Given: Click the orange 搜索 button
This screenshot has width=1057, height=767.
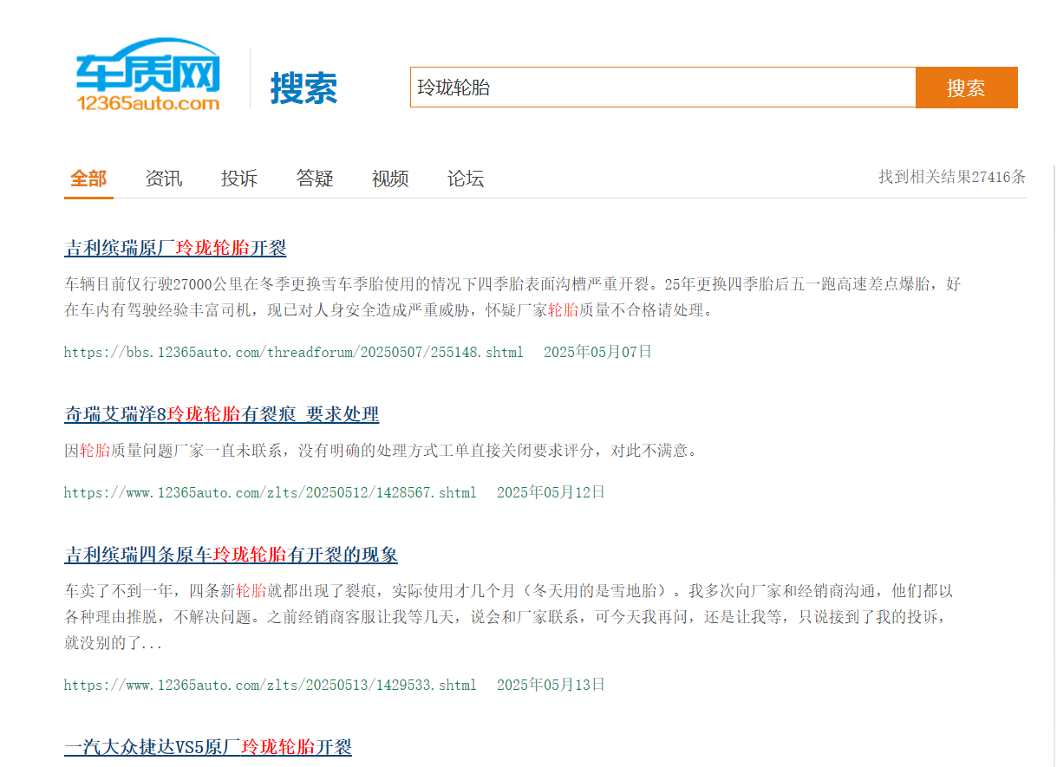Looking at the screenshot, I should 966,88.
